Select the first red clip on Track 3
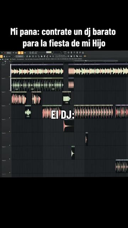Image resolution: width=128 pixels, height=228 pixels. (19, 98)
